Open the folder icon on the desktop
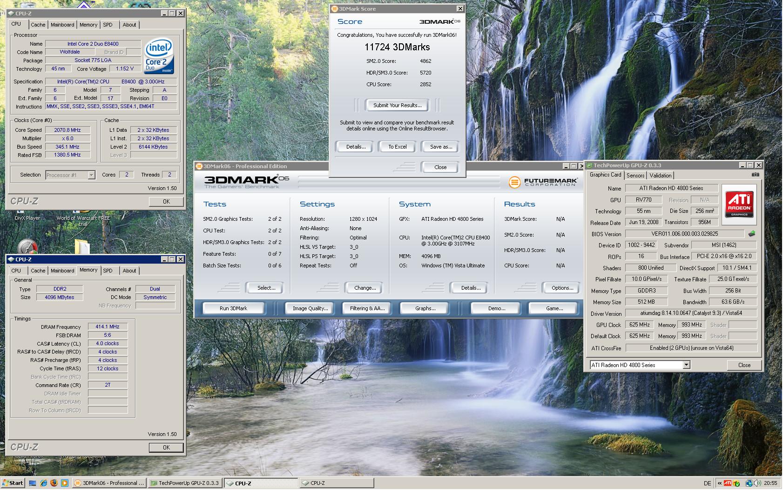Viewport: 783px width, 490px height. coord(82,246)
